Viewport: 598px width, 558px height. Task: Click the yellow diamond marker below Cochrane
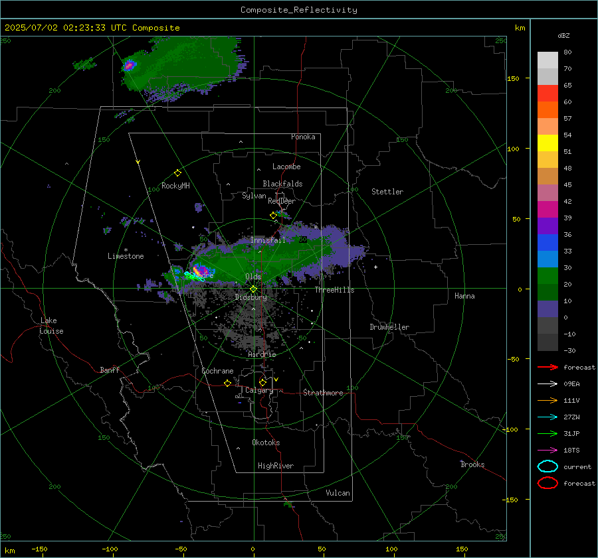point(228,383)
